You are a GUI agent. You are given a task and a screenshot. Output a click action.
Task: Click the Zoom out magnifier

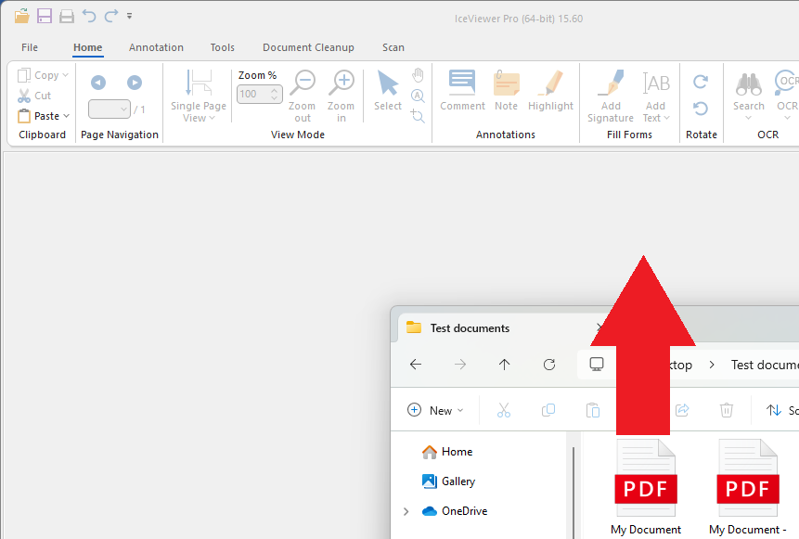pyautogui.click(x=303, y=96)
